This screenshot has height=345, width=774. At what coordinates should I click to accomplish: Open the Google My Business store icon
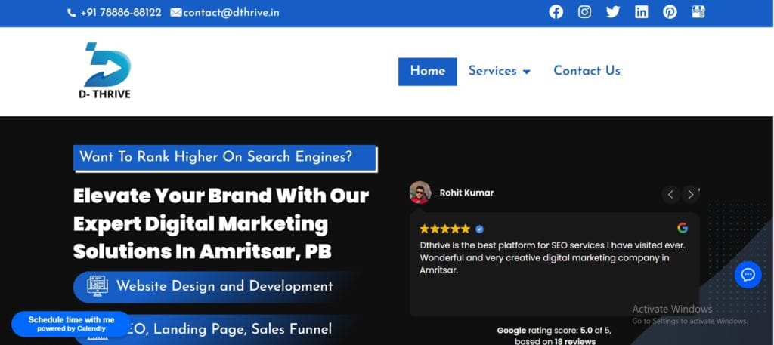pyautogui.click(x=698, y=12)
